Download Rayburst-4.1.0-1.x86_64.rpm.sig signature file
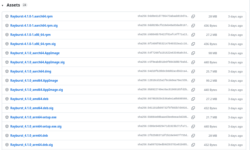The height and width of the screenshot is (150, 250). click(33, 44)
